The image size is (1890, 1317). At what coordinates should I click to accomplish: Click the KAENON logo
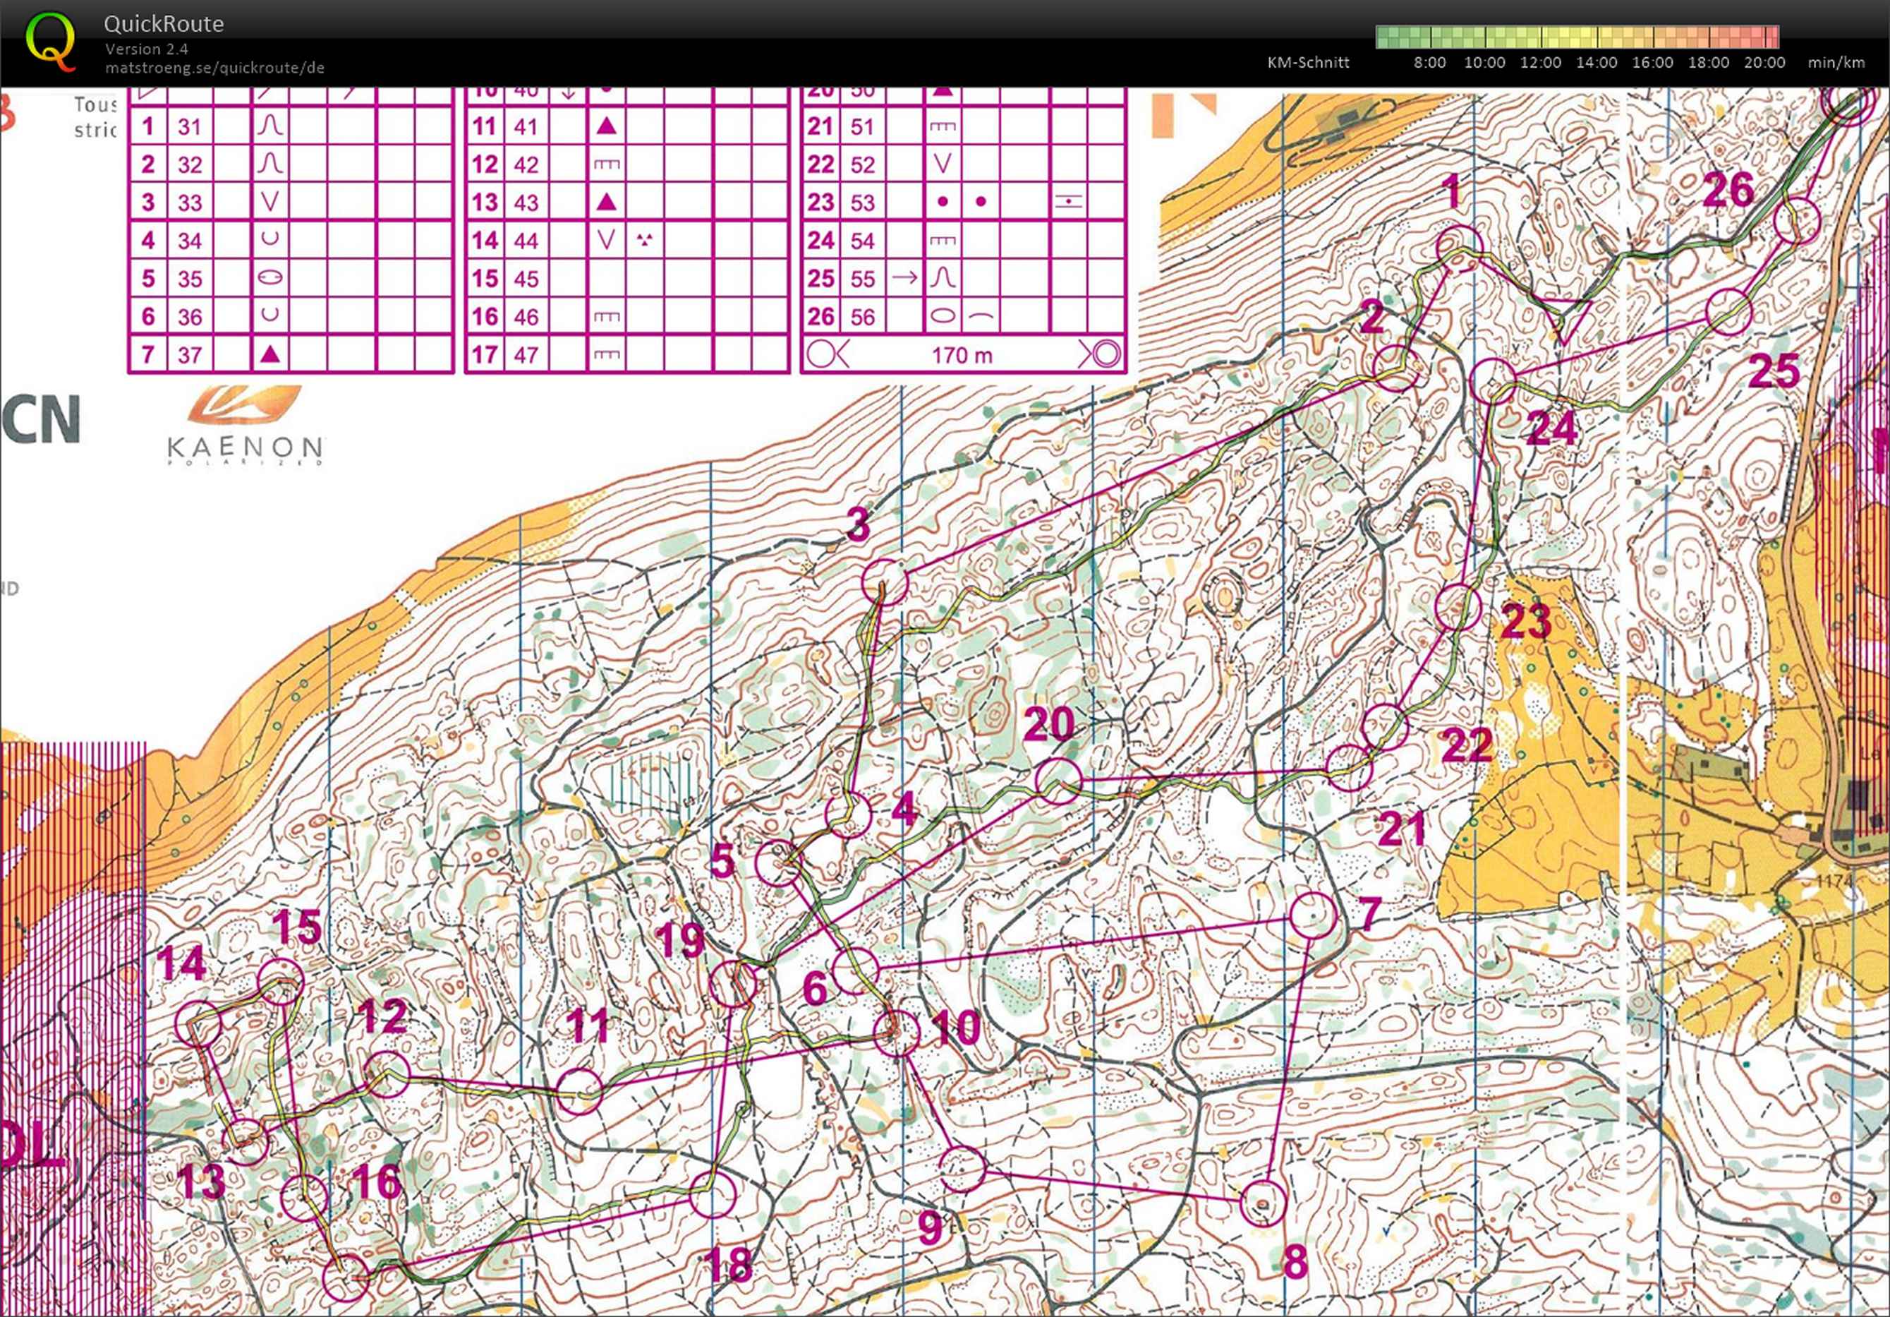tap(245, 426)
